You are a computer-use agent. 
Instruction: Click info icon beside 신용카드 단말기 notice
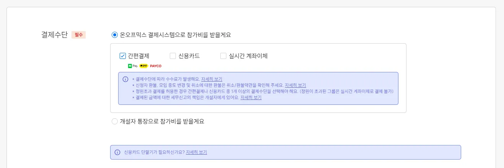click(x=117, y=152)
